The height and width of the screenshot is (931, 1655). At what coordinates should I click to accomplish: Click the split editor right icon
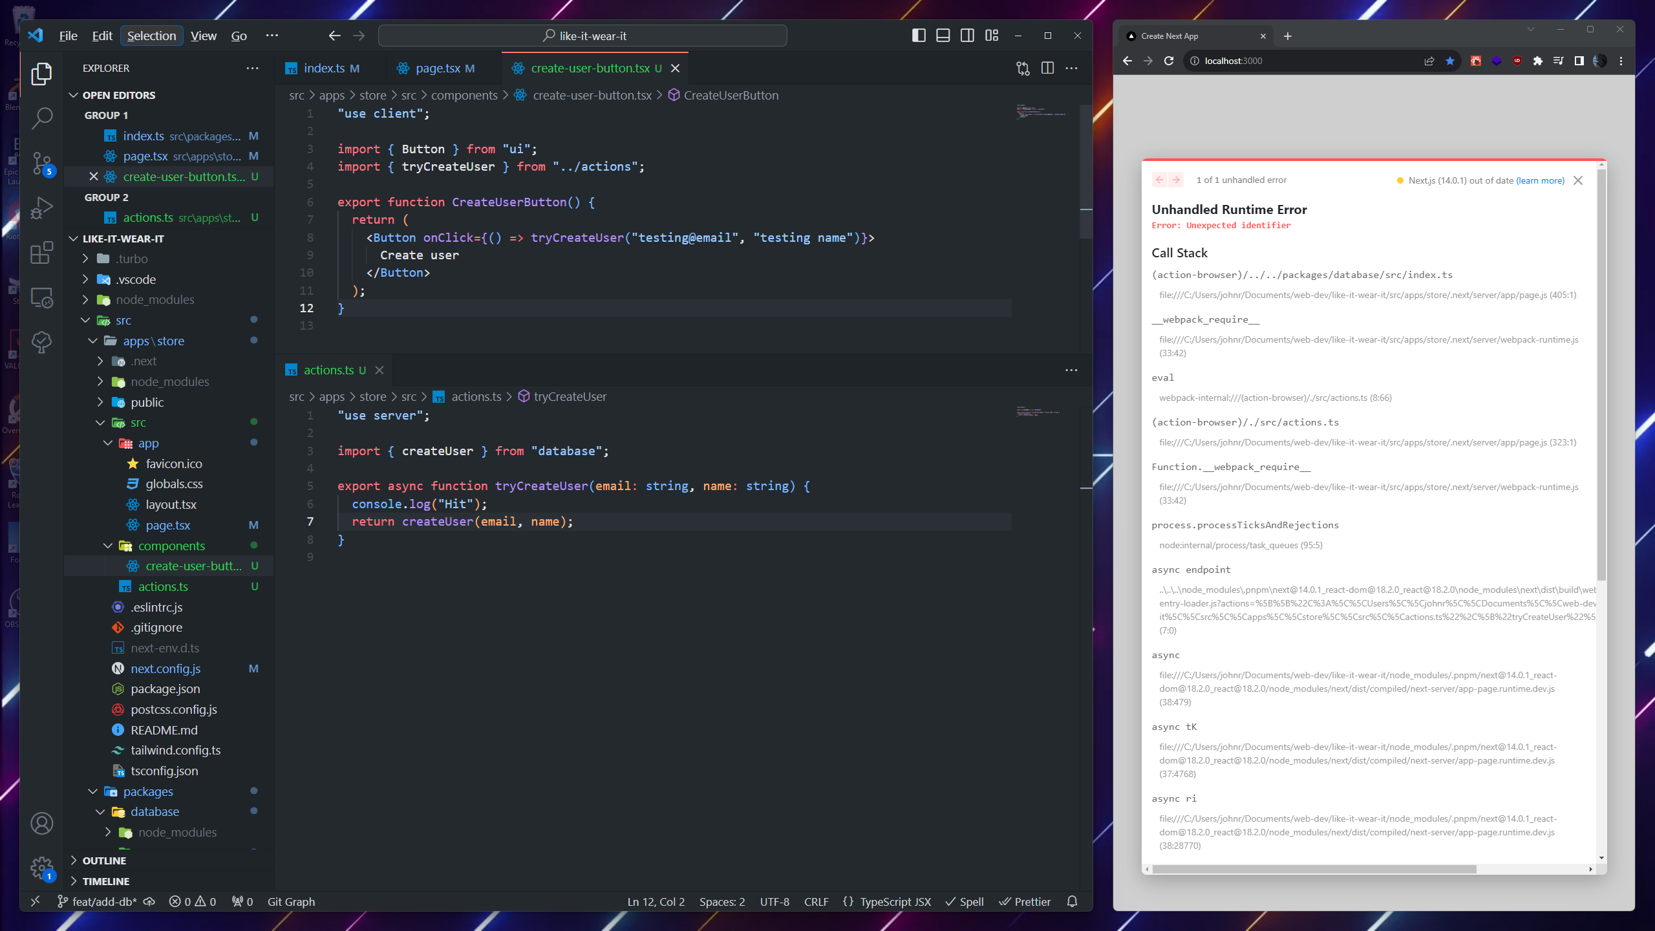[x=1047, y=68]
